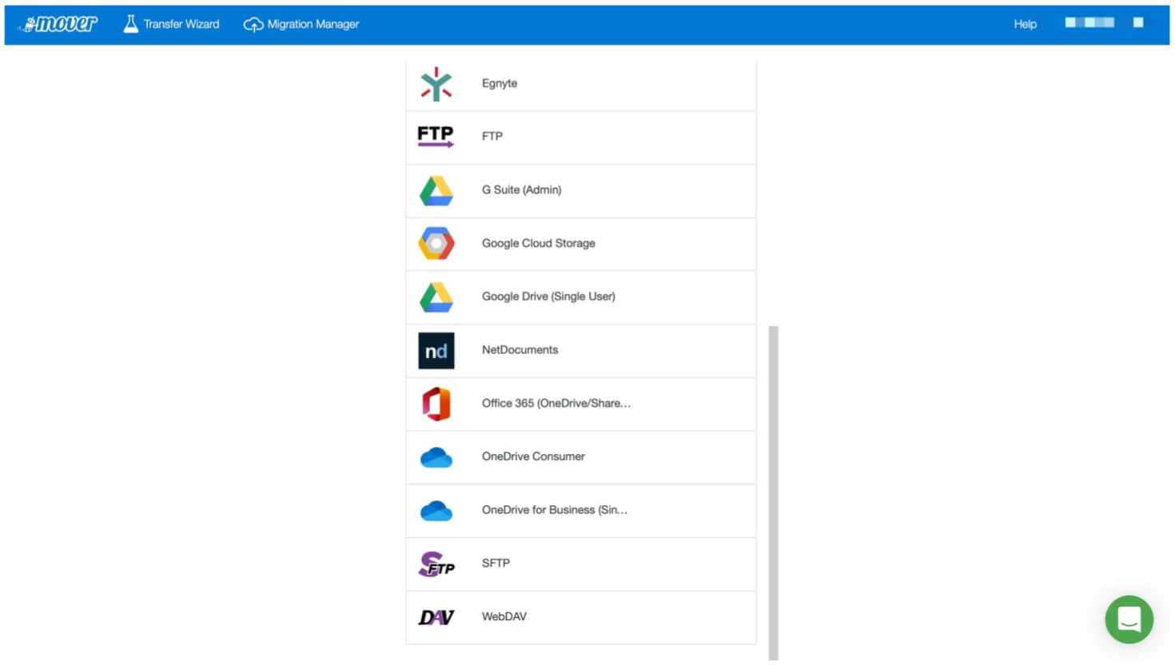This screenshot has height=665, width=1175.
Task: Click the FTP arrow logo icon
Action: [436, 137]
